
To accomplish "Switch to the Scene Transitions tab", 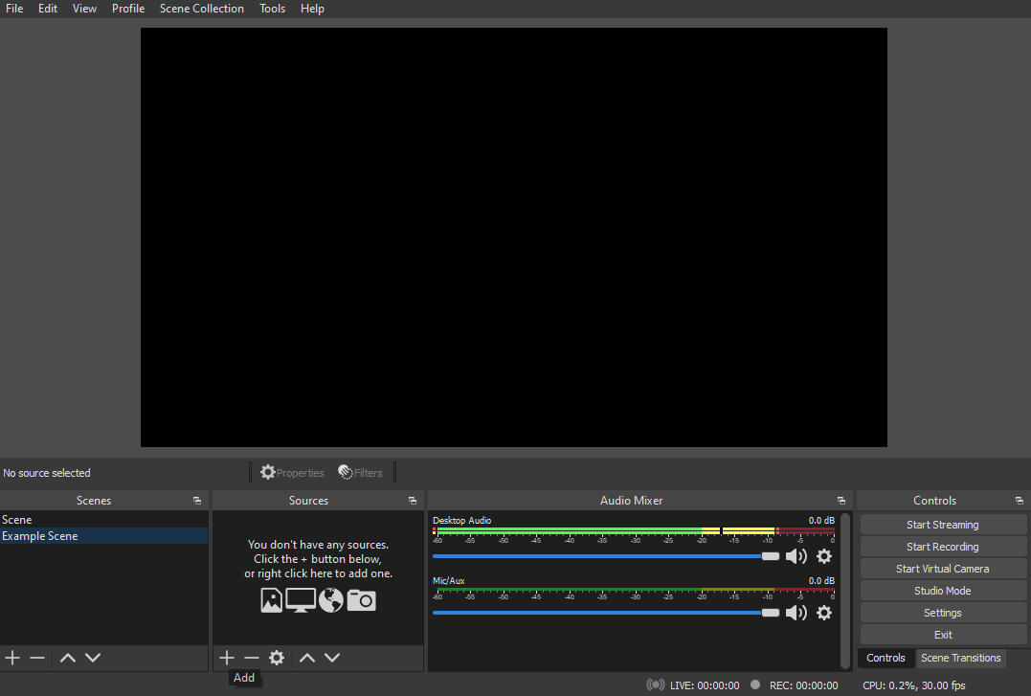I will tap(961, 658).
